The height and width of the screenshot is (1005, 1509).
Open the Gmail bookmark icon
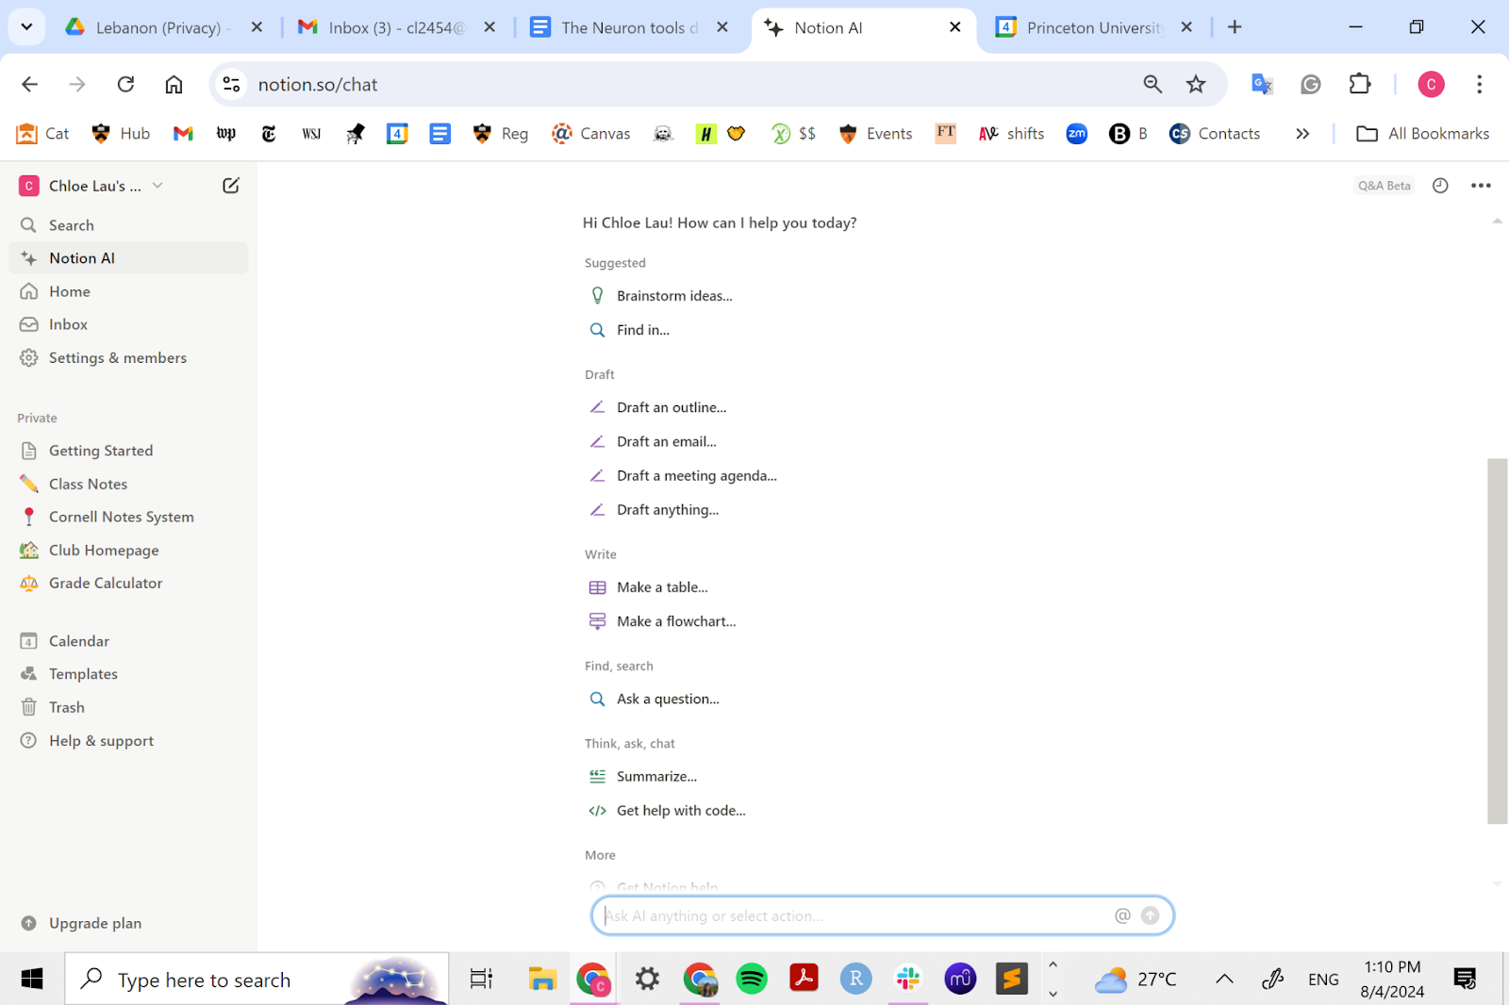(x=183, y=134)
